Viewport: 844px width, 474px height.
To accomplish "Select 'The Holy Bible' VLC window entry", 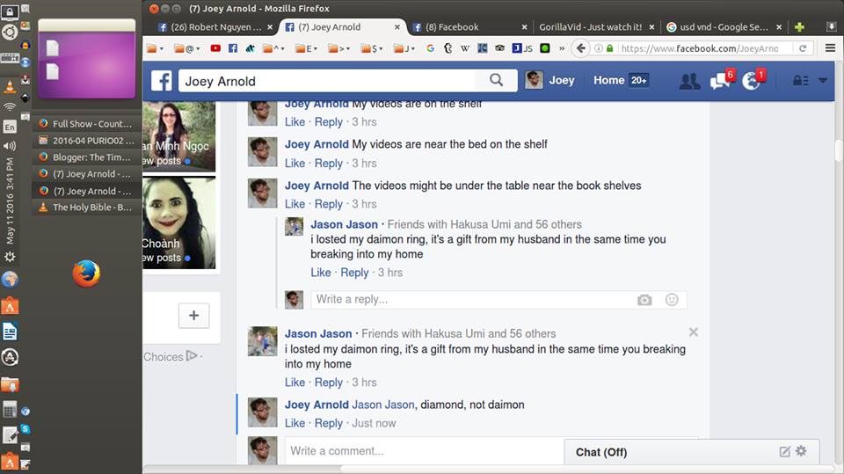I will (85, 208).
